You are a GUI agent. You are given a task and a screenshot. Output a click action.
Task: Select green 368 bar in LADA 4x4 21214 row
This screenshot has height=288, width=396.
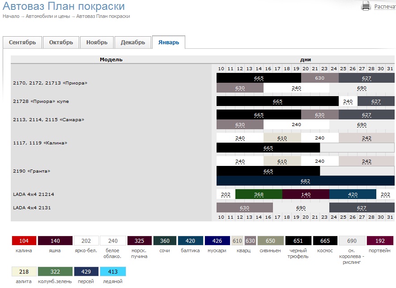click(x=259, y=195)
